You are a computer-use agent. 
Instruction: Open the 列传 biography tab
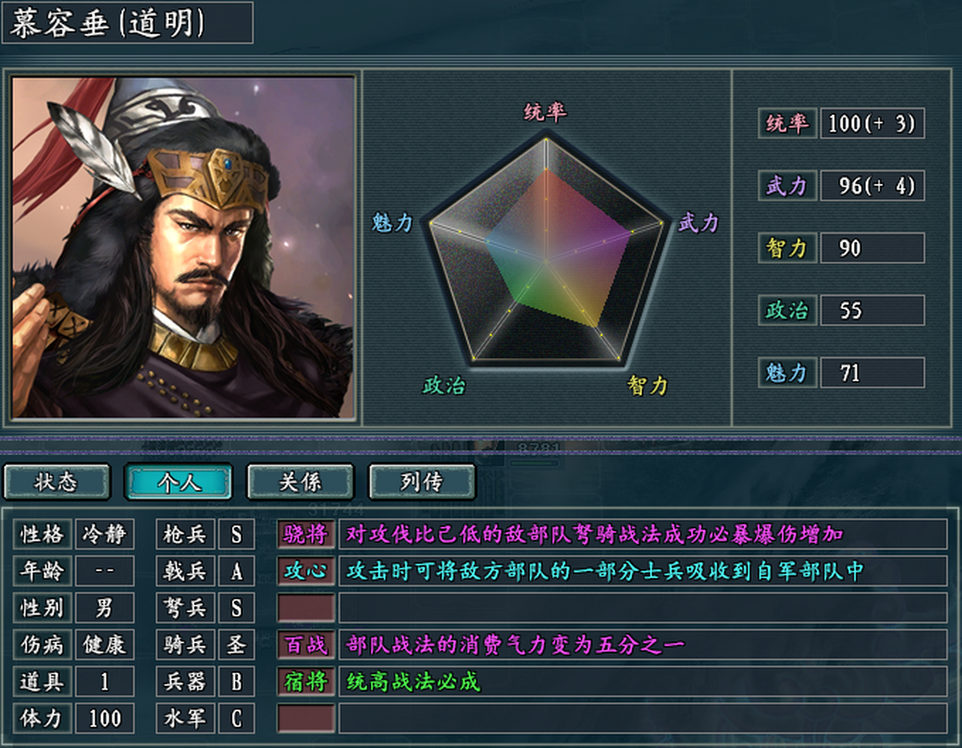point(421,482)
